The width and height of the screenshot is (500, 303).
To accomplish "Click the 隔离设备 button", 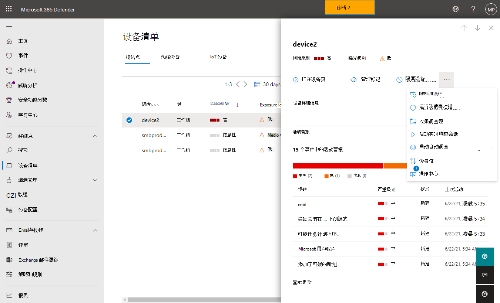I will [410, 79].
